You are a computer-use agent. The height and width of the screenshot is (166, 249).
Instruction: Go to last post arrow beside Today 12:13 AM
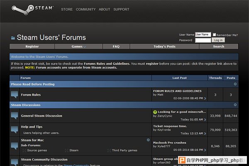205,134
